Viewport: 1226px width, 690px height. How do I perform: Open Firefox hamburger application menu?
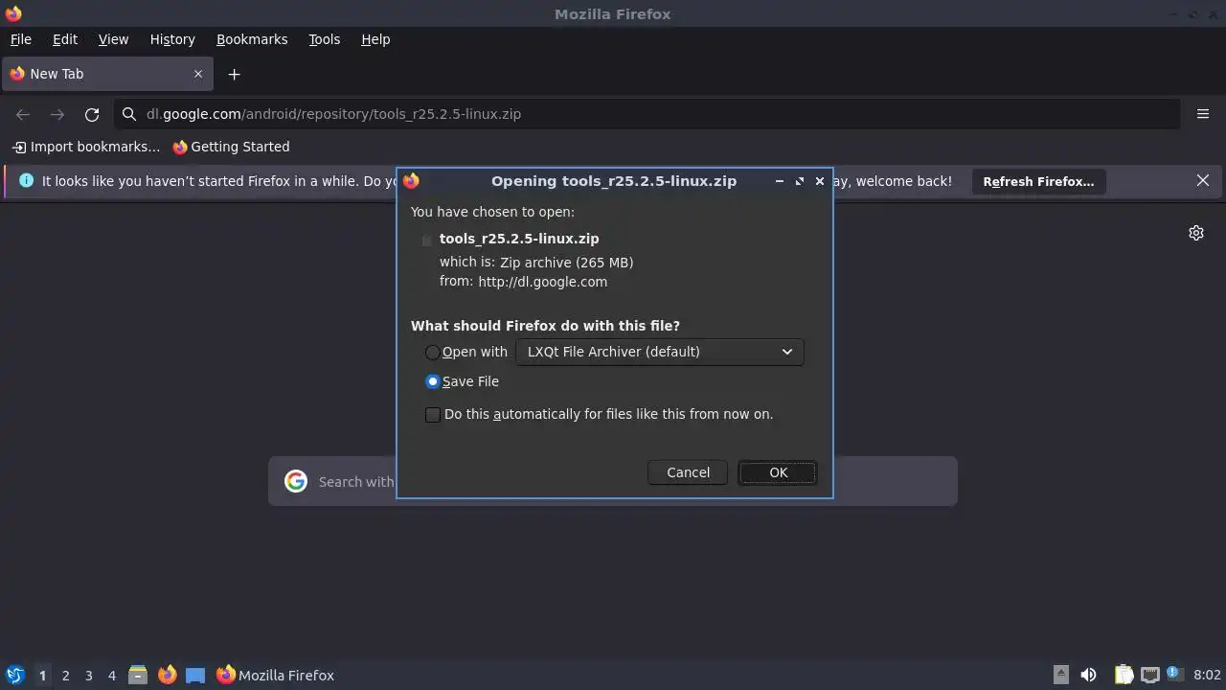[x=1203, y=114]
